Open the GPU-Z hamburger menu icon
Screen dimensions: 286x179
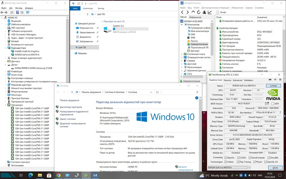(x=280, y=80)
